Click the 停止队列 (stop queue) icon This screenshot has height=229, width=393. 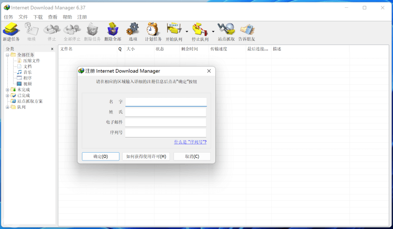coord(200,32)
